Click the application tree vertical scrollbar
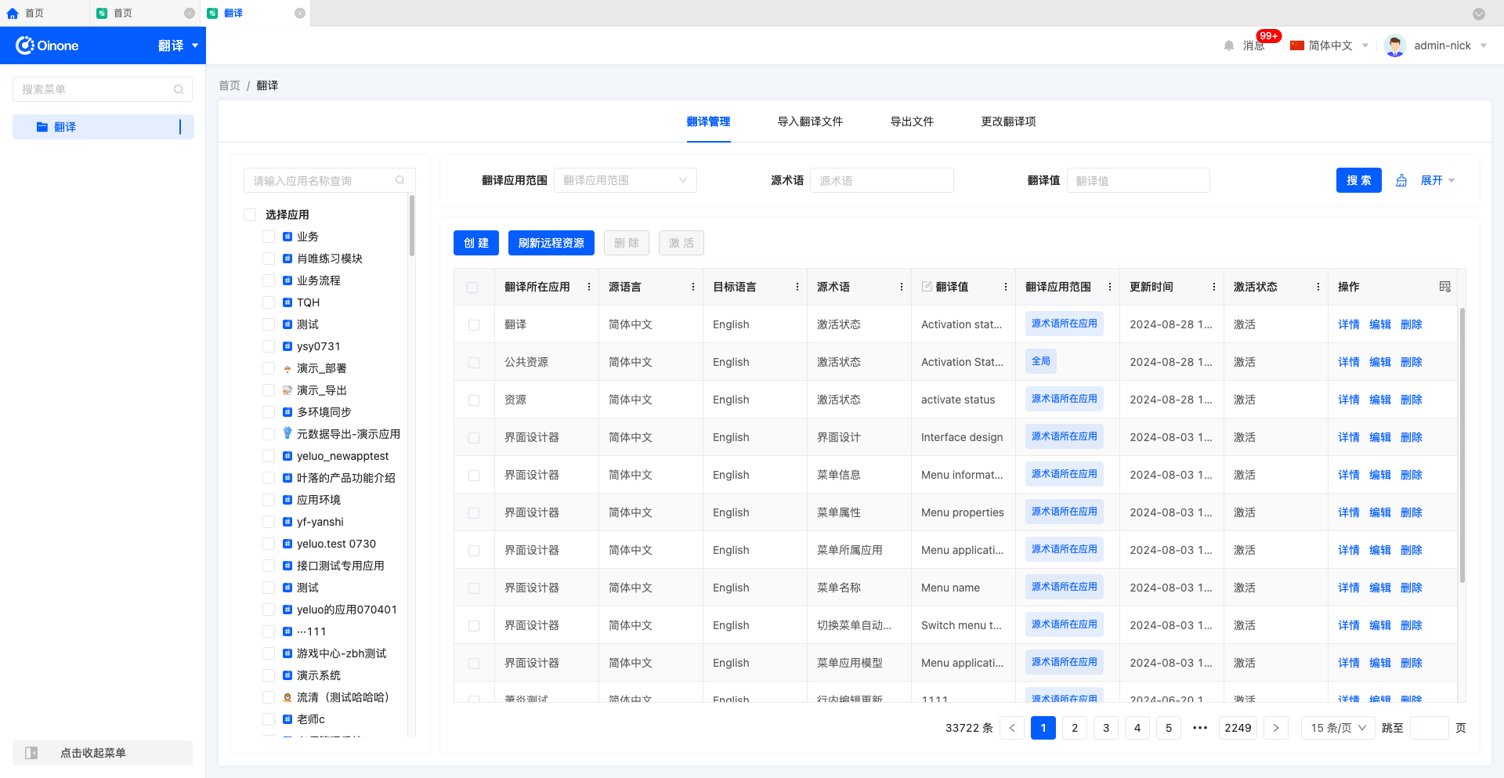The height and width of the screenshot is (778, 1504). [411, 226]
